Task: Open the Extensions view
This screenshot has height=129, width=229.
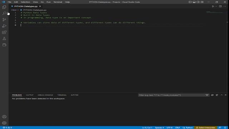Action: click(x=4, y=32)
